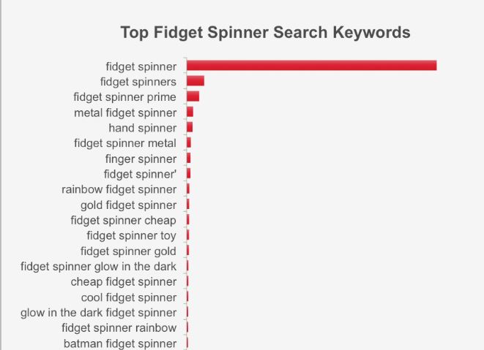Screen dimensions: 484x350
Task: Click the long red bar for fidget spinner
Action: click(311, 66)
